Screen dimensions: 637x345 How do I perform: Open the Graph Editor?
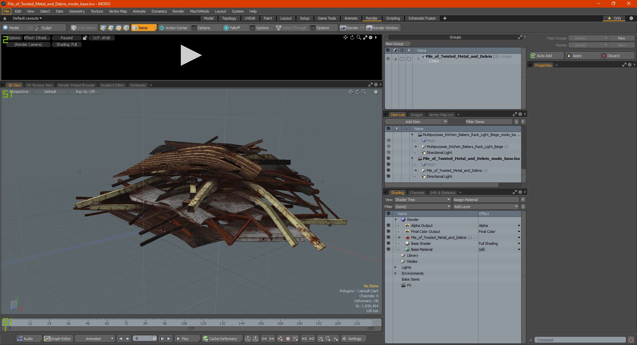(x=58, y=339)
